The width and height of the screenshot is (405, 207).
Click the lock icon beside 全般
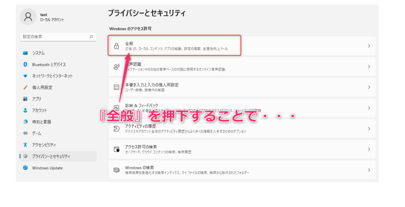117,46
